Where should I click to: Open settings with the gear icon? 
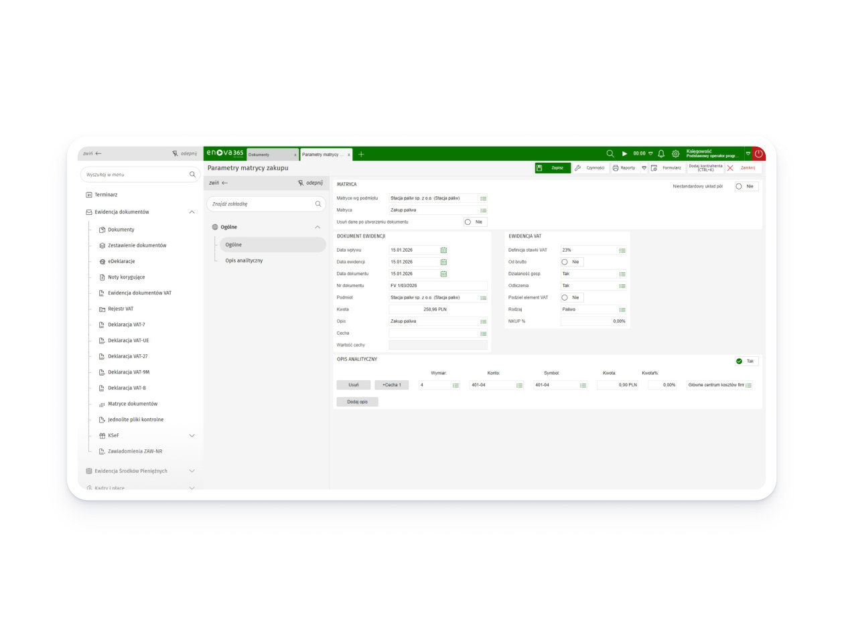[x=675, y=154]
